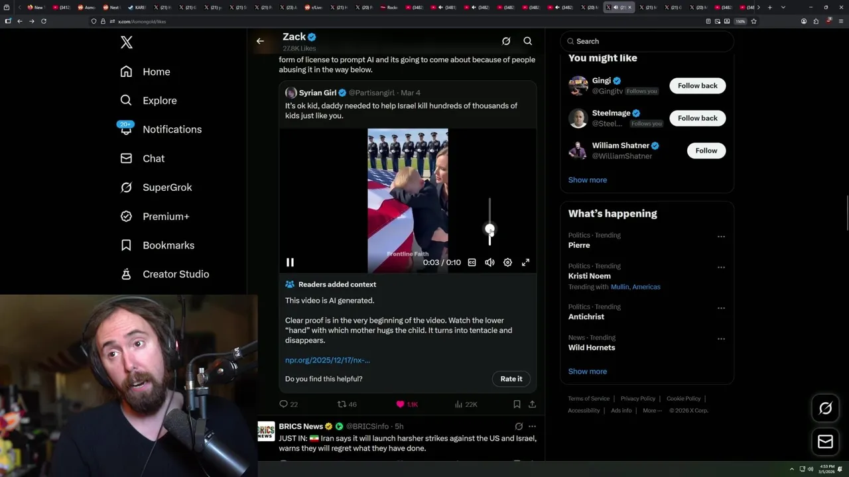Click the browser bookmark star icon
This screenshot has width=849, height=477.
tap(753, 21)
